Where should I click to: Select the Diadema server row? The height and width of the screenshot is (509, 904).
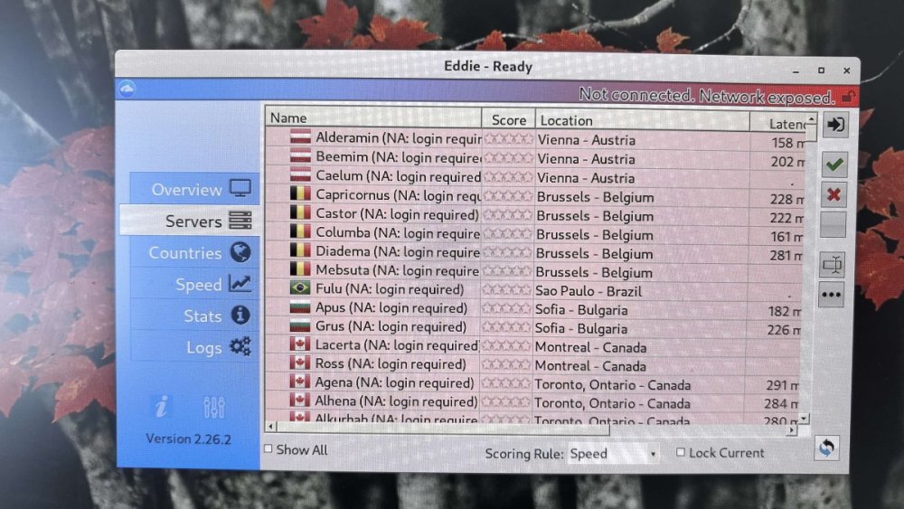(x=534, y=252)
